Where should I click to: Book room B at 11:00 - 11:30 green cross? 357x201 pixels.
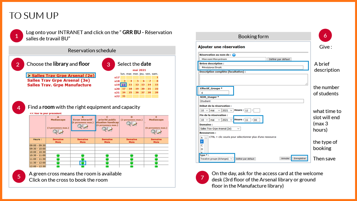83,159
